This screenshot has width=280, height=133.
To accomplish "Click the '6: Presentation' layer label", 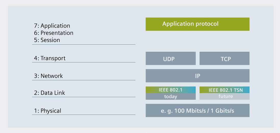I will (54, 33).
